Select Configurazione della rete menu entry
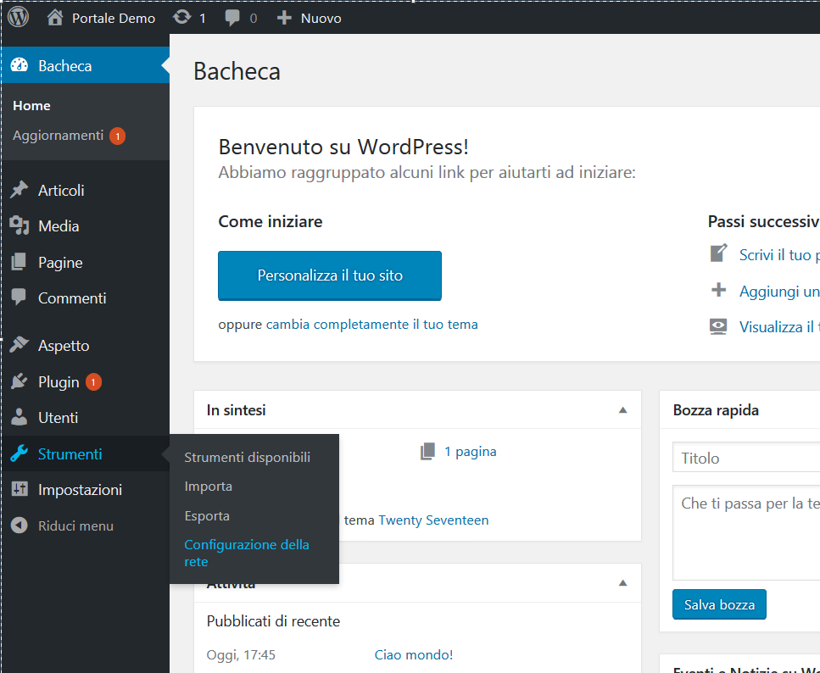 pyautogui.click(x=246, y=553)
